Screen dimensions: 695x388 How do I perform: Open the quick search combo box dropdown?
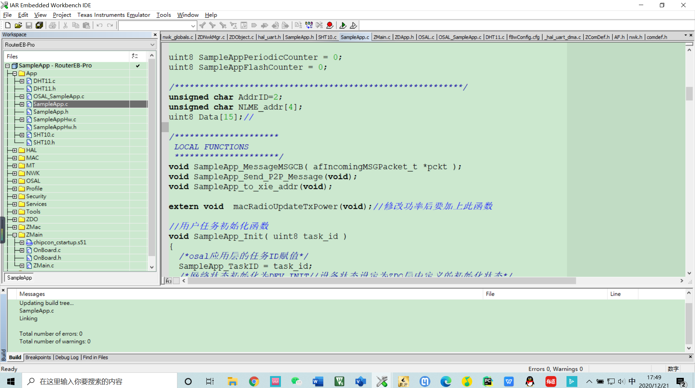pyautogui.click(x=193, y=26)
